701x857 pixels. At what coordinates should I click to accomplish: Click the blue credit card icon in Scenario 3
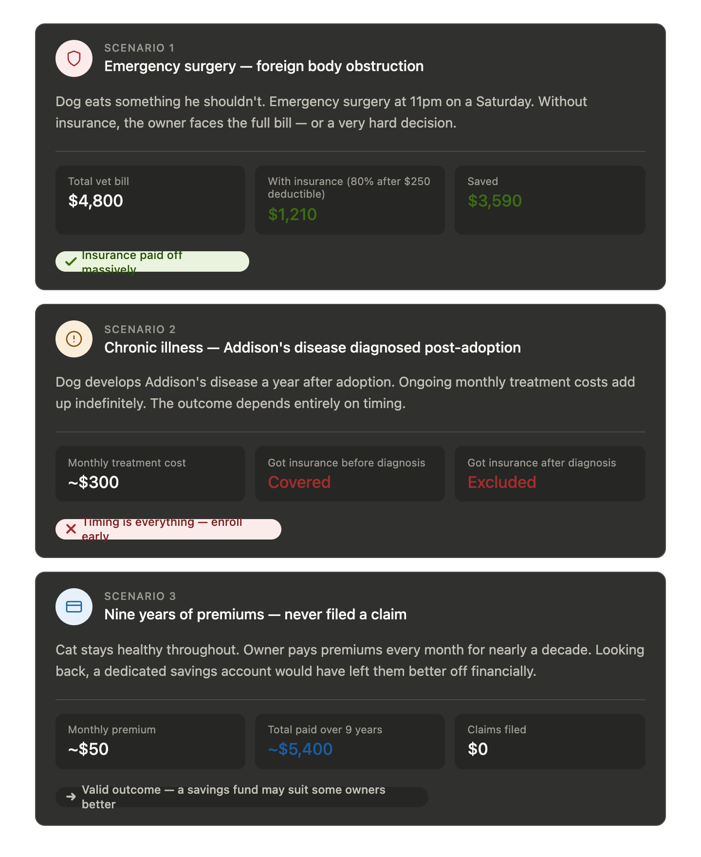74,607
